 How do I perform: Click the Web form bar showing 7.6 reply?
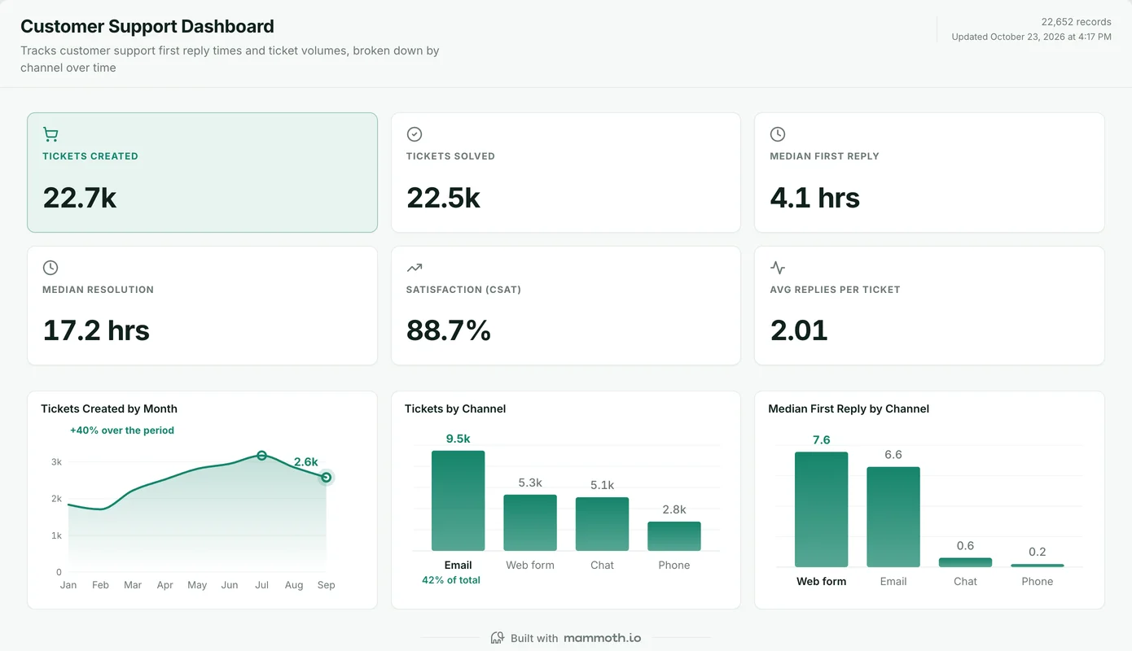coord(821,509)
